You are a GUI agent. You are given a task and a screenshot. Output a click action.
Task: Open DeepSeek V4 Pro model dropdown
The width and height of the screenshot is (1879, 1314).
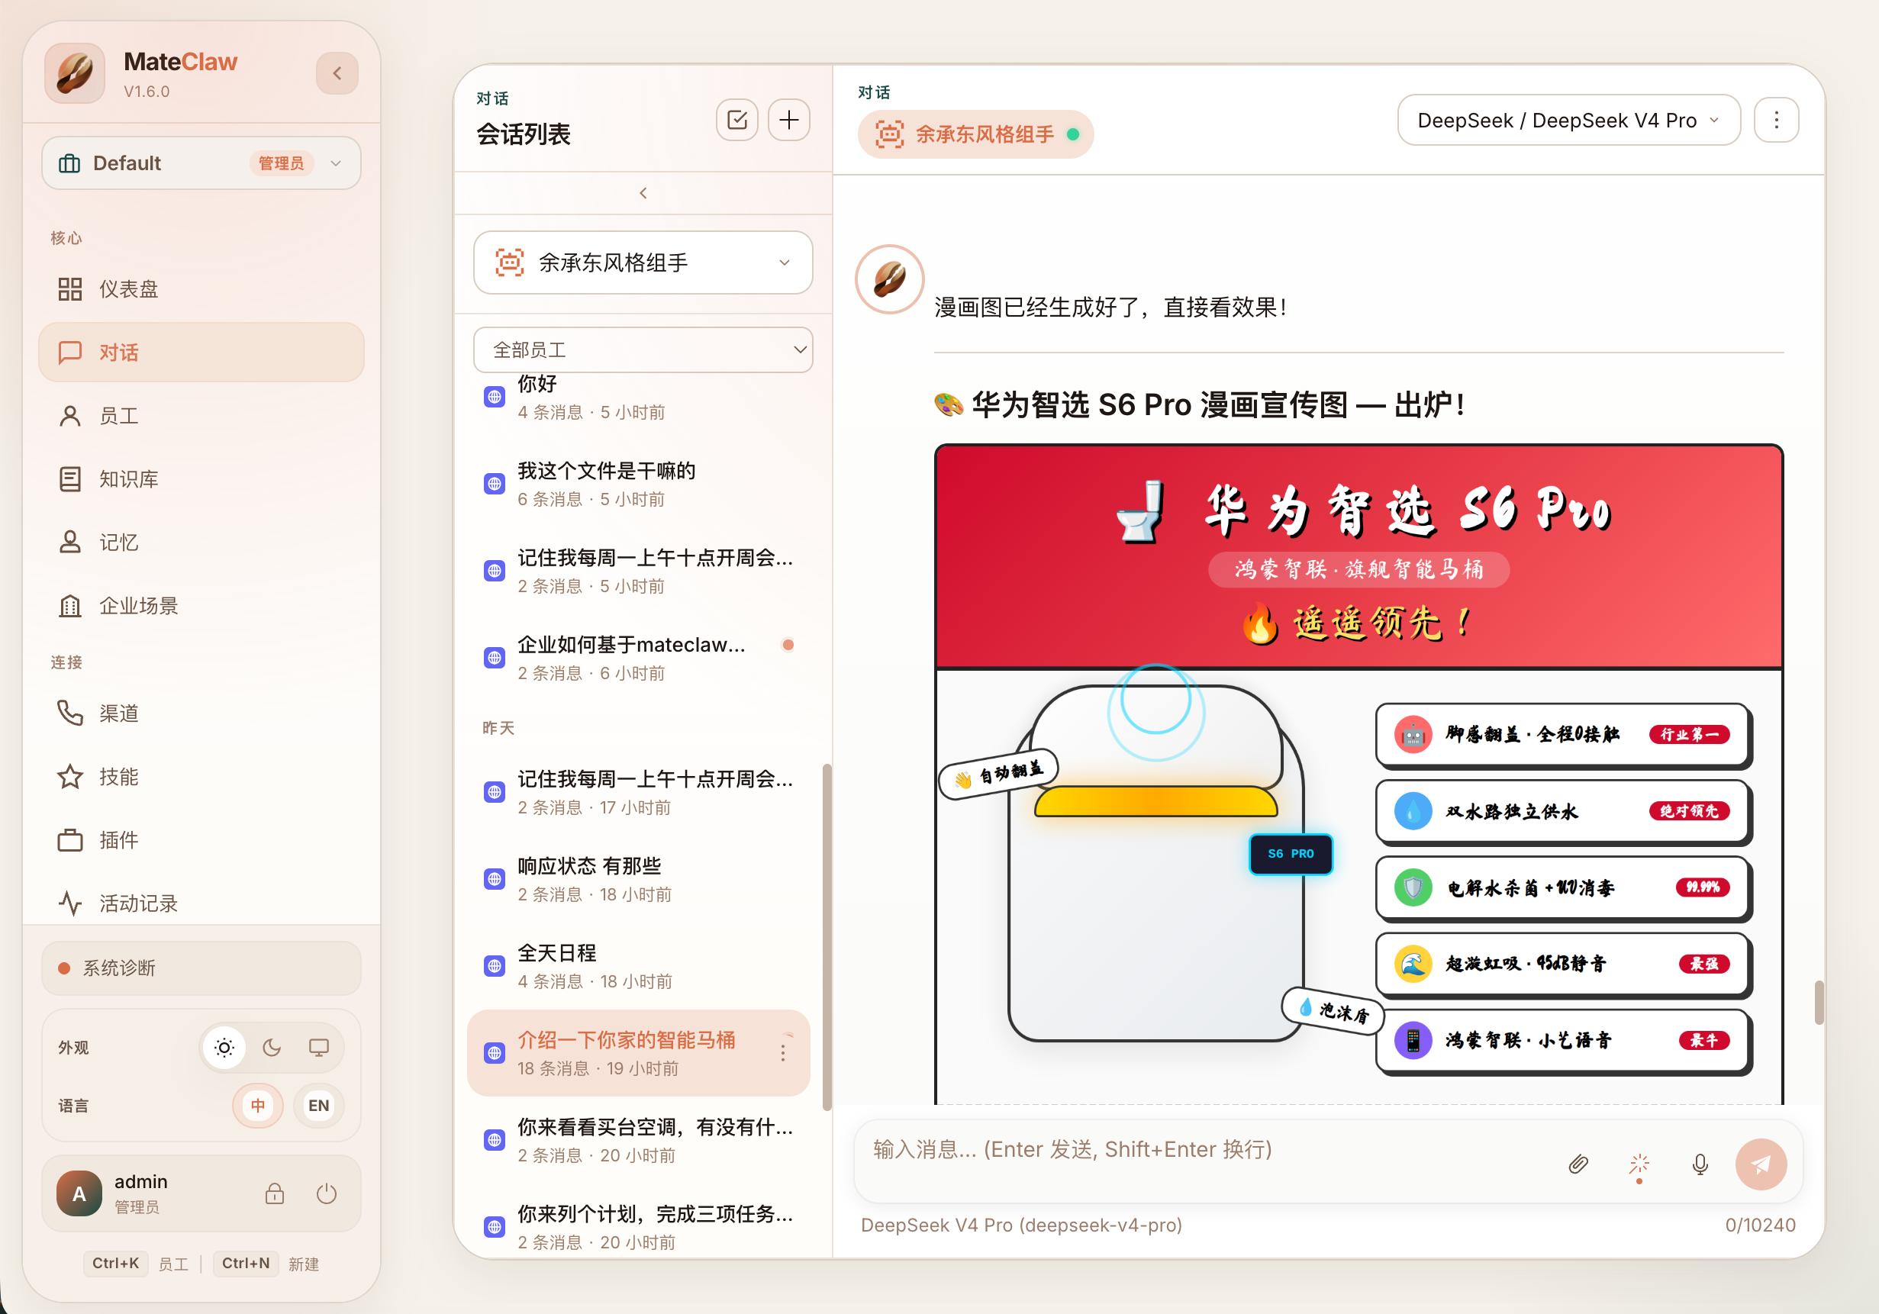pos(1568,121)
